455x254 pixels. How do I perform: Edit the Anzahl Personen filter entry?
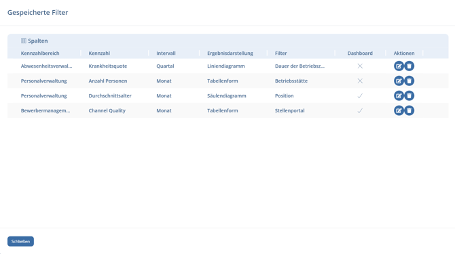tap(399, 81)
